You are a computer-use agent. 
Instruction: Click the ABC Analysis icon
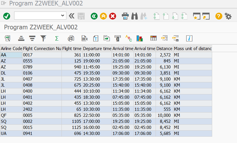pyautogui.click(x=129, y=38)
